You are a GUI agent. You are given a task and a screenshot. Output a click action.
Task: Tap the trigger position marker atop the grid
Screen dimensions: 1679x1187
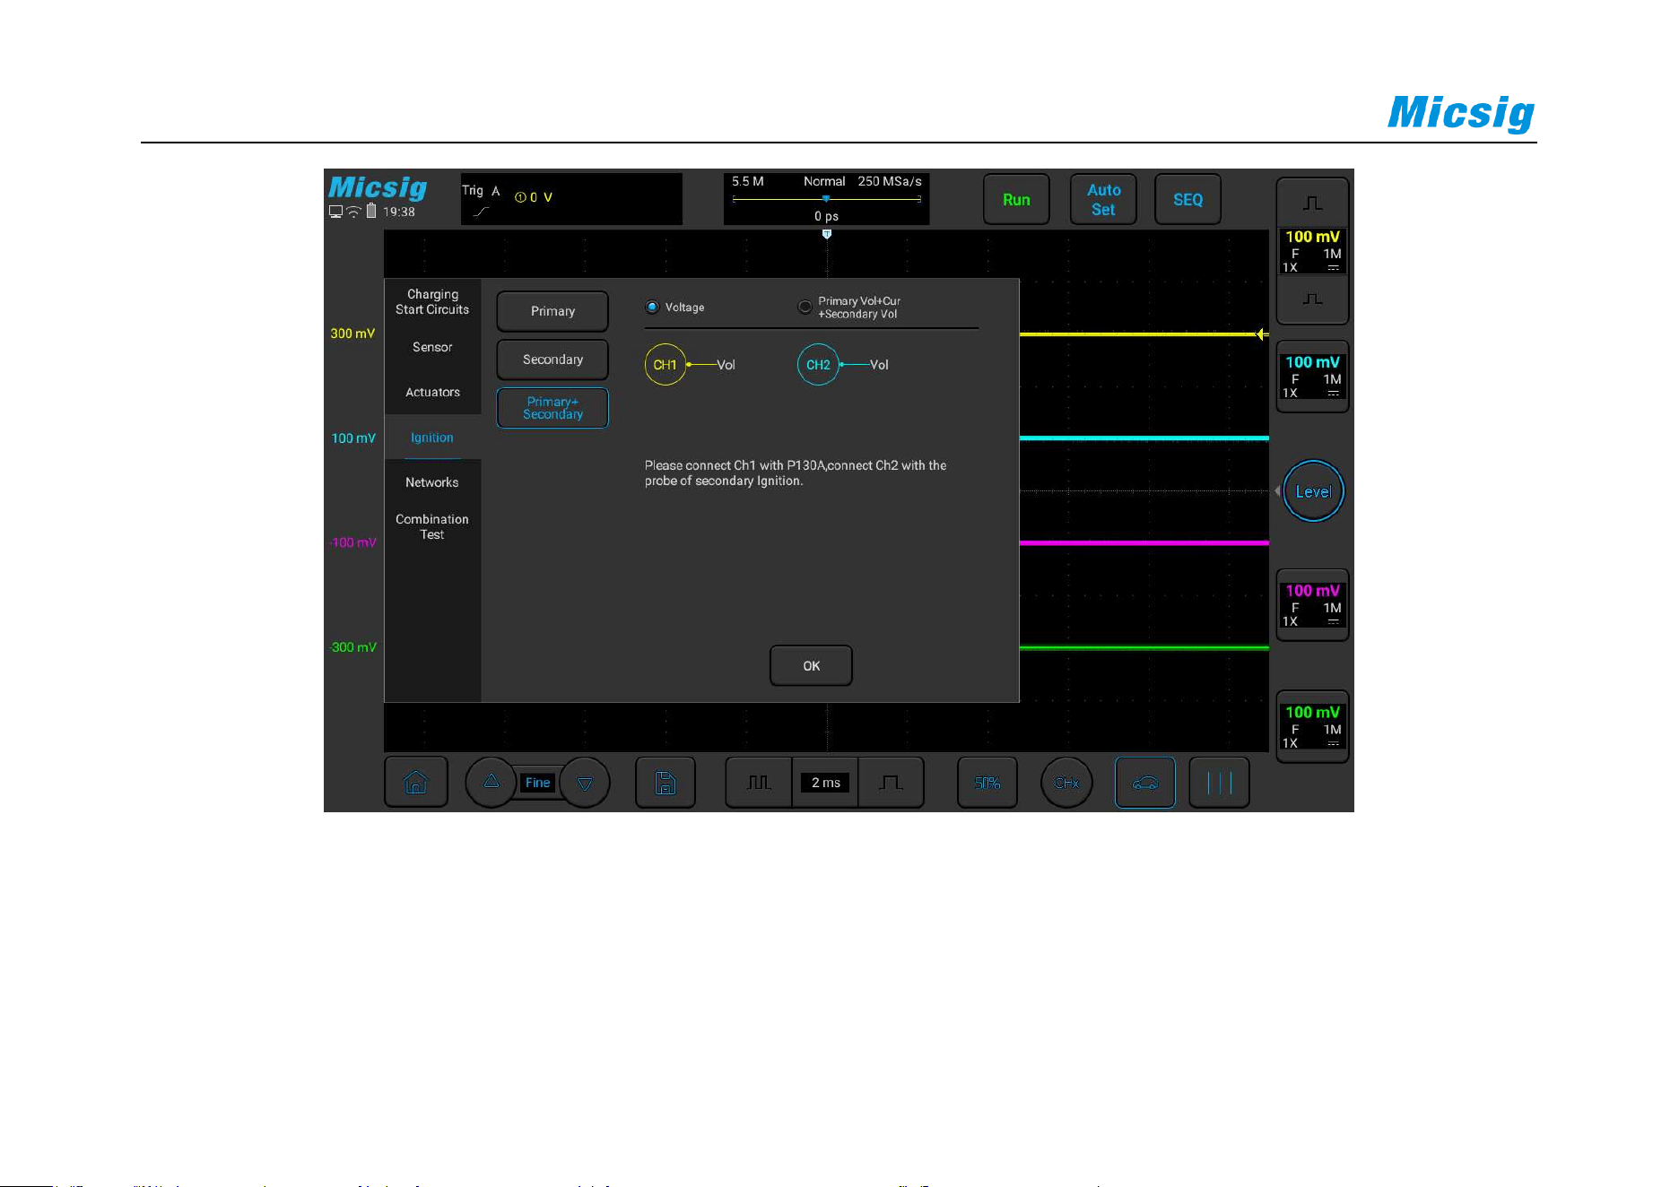click(x=827, y=234)
